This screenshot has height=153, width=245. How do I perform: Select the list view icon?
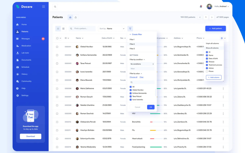[x=58, y=28]
